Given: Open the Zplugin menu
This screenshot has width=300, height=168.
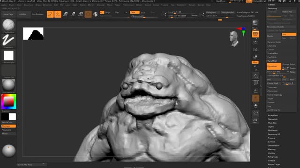Looking at the screenshot, I should click(192, 5).
